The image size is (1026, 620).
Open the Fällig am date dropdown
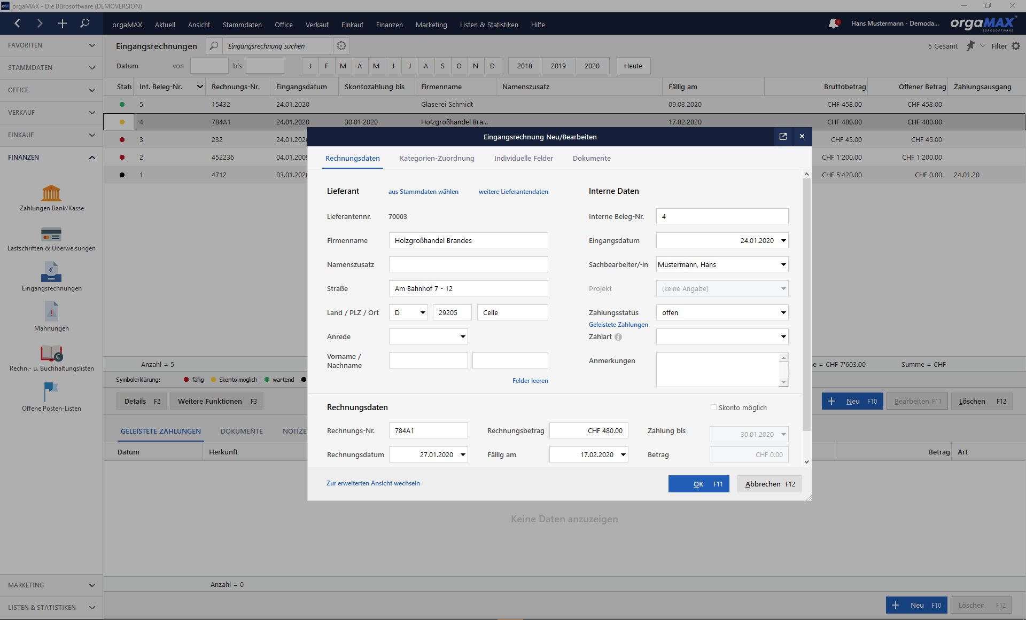point(623,455)
